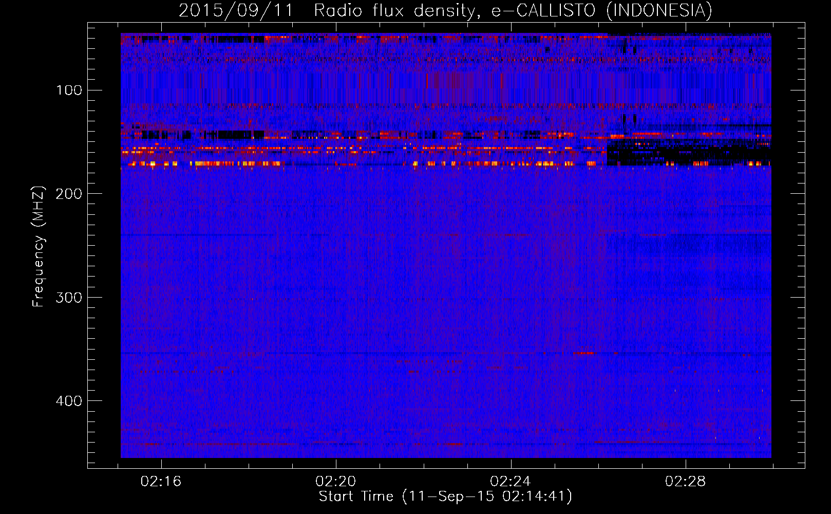Click the 02:16 time tick label
This screenshot has width=831, height=514.
[x=161, y=482]
